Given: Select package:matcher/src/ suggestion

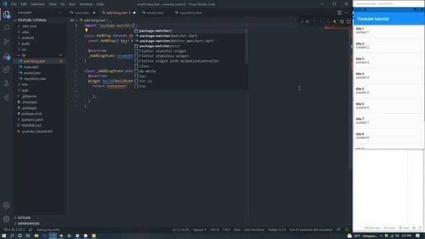Looking at the screenshot, I should [191, 46].
